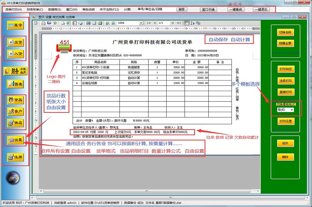
Task: Click 当前登录 admin in status bar
Action: 65,203
